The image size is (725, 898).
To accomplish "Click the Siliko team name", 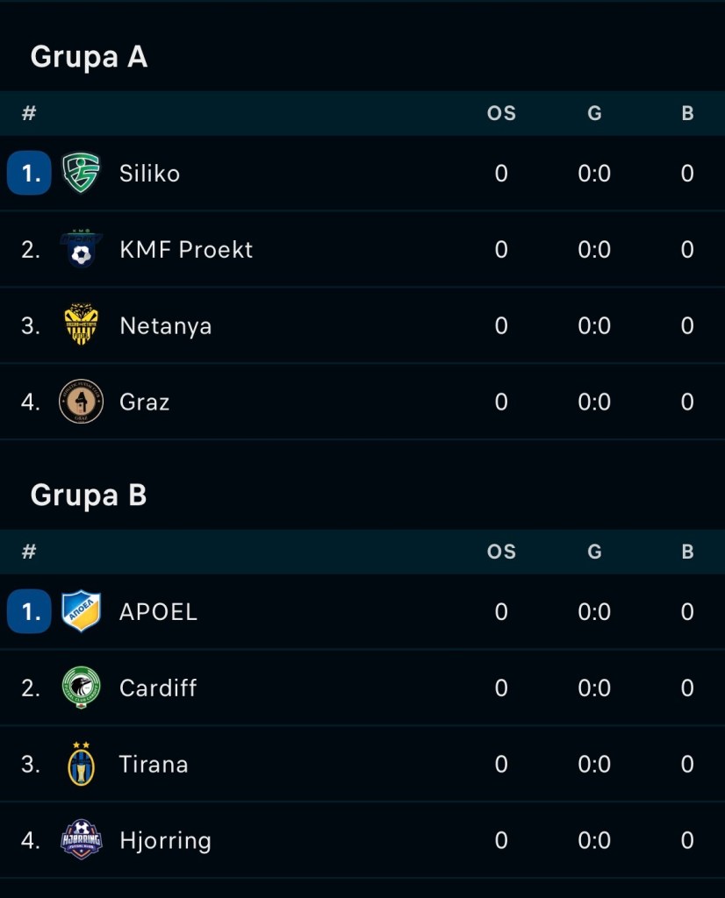I will tap(149, 174).
